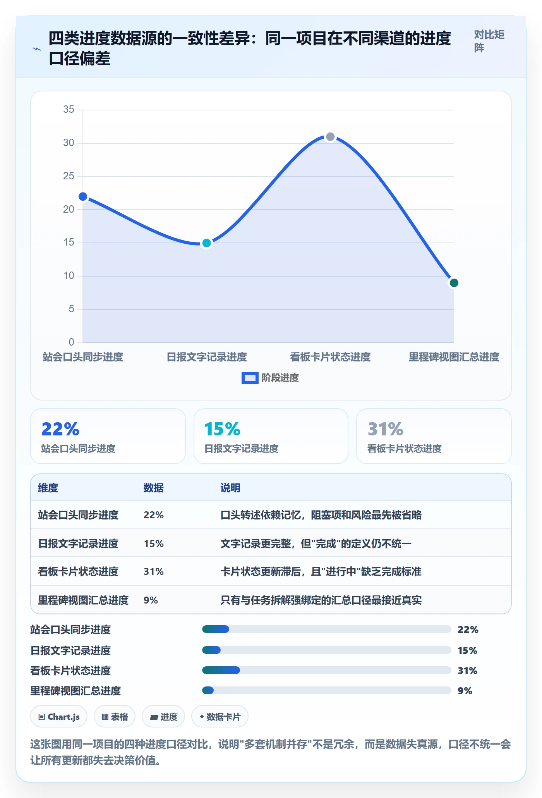Image resolution: width=542 pixels, height=798 pixels.
Task: Click the Chart.js chip
Action: 59,717
